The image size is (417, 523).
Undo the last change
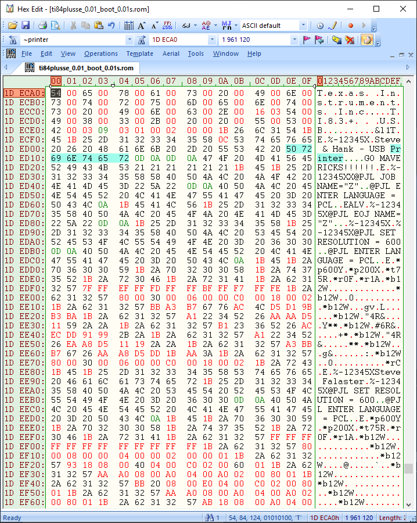(x=112, y=26)
